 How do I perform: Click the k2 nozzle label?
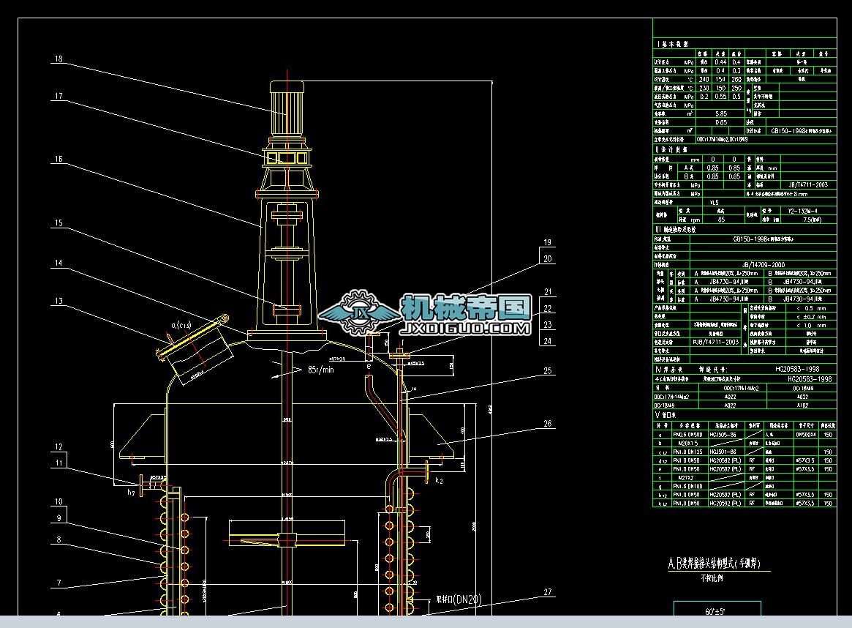tap(439, 481)
